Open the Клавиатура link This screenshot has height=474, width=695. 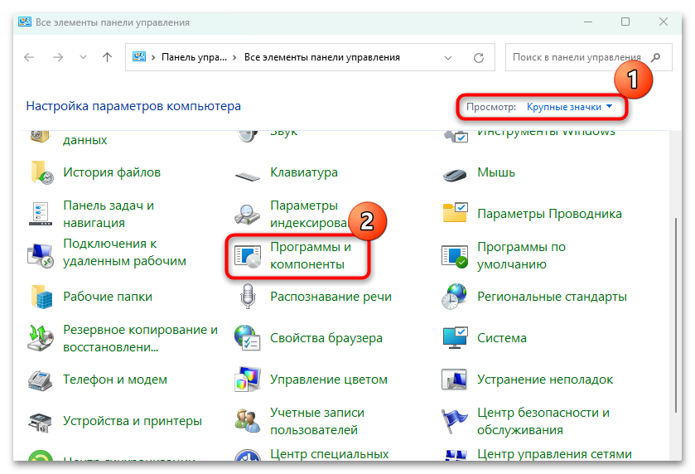(x=304, y=172)
